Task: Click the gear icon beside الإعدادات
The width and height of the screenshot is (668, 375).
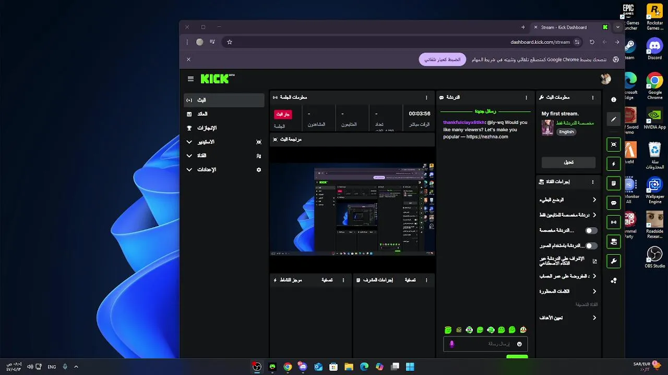Action: coord(259,170)
